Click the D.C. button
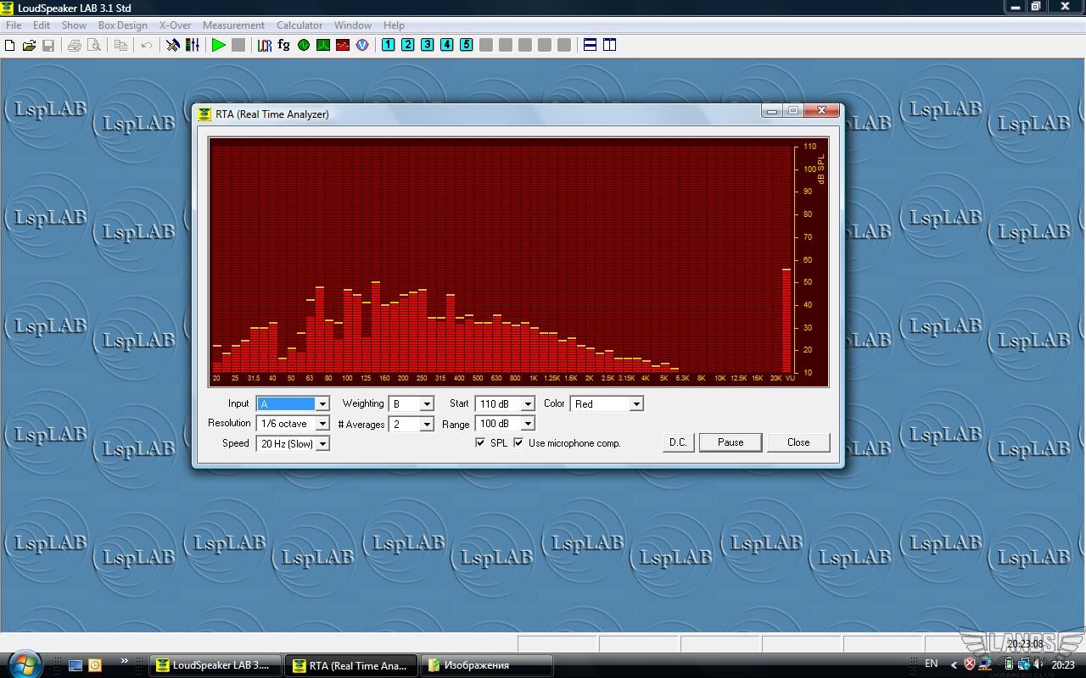Screen dimensions: 1086x678 (x=678, y=442)
